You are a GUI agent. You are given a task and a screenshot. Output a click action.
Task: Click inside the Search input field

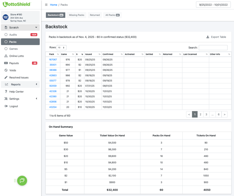coord(213,47)
